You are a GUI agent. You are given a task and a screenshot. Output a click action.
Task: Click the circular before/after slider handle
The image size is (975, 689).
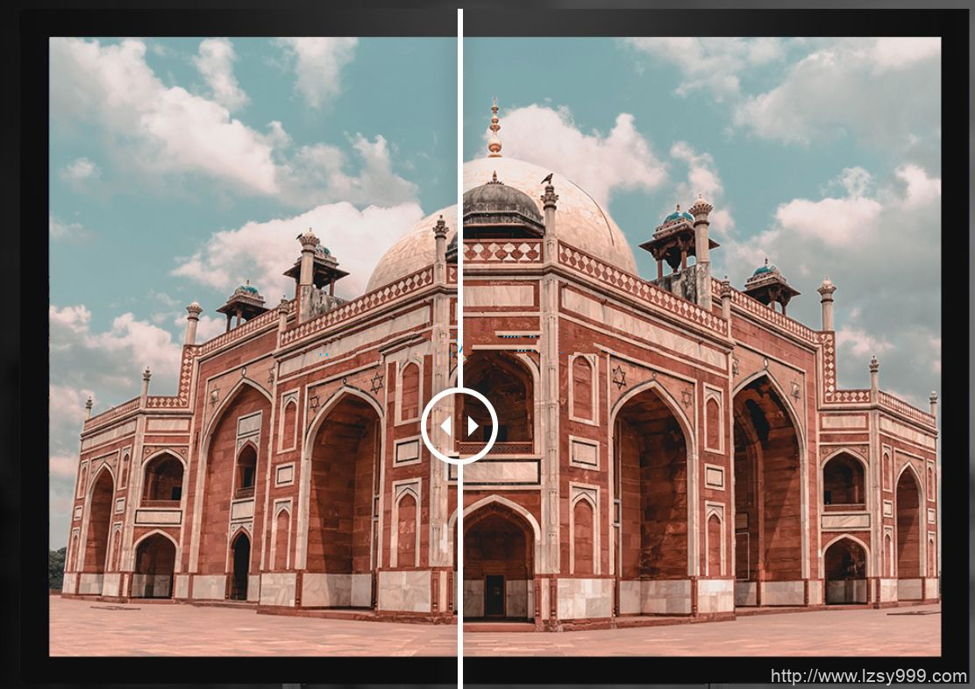[459, 427]
